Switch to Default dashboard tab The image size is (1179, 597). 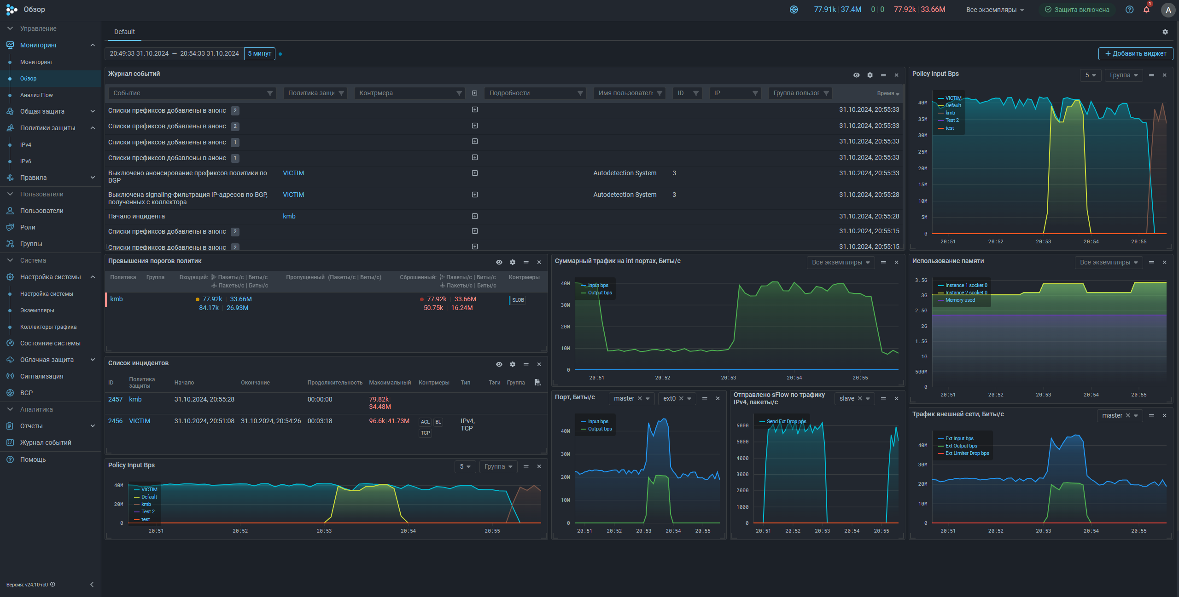[x=124, y=32]
